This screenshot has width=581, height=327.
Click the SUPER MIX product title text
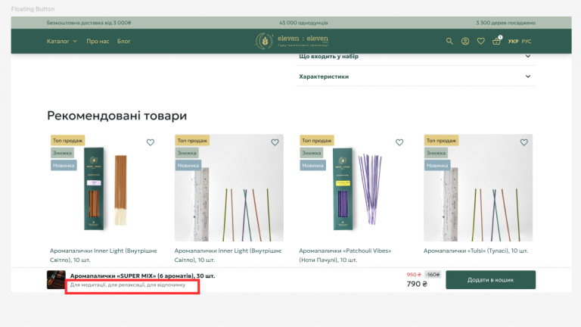click(142, 276)
